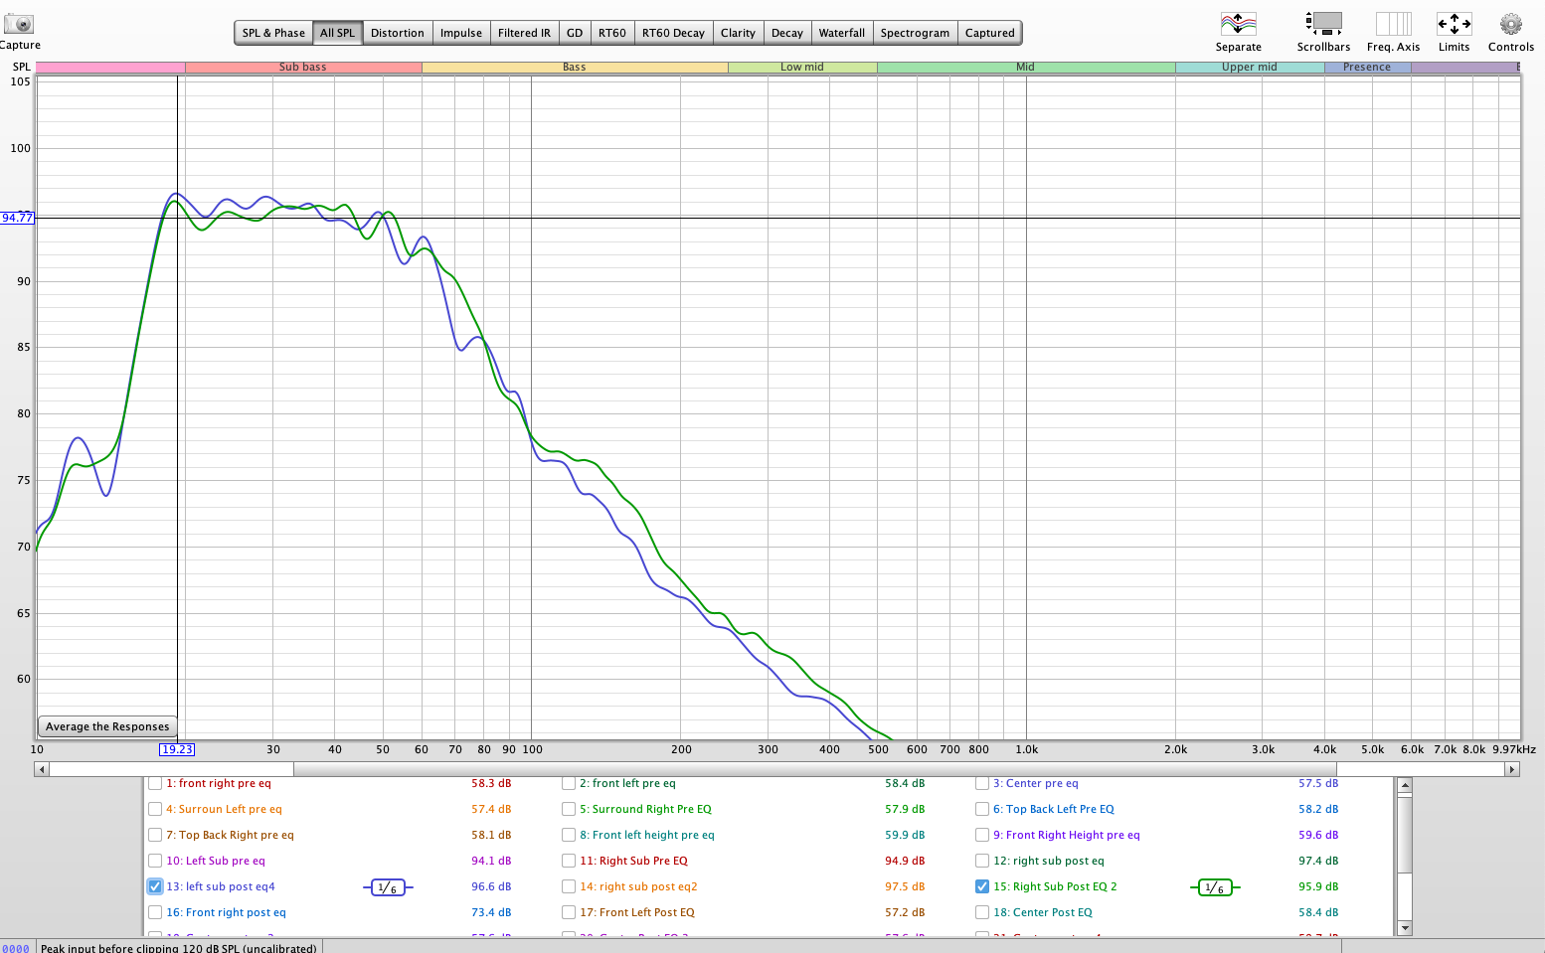Click the 96.6 dB value for left sub post eq4
This screenshot has width=1545, height=953.
coord(491,886)
